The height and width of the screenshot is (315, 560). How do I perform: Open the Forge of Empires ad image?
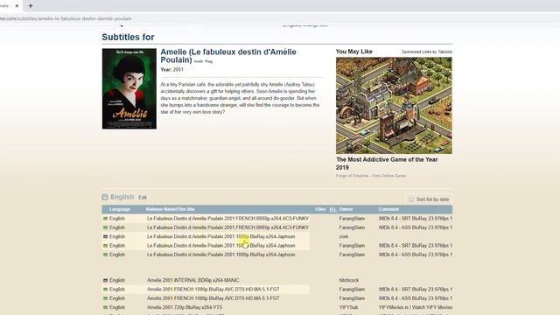pos(394,106)
